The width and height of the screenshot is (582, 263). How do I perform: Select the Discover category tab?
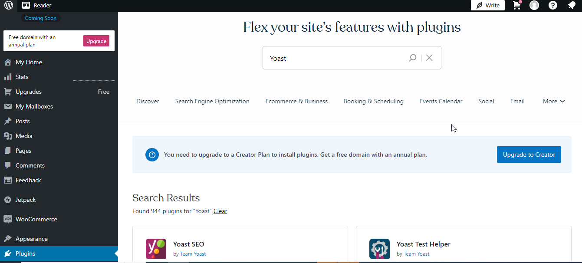148,101
